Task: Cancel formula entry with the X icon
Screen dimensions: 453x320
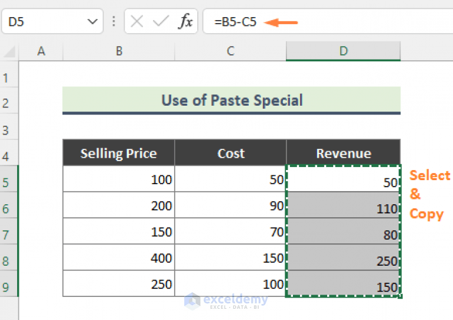Action: (136, 22)
